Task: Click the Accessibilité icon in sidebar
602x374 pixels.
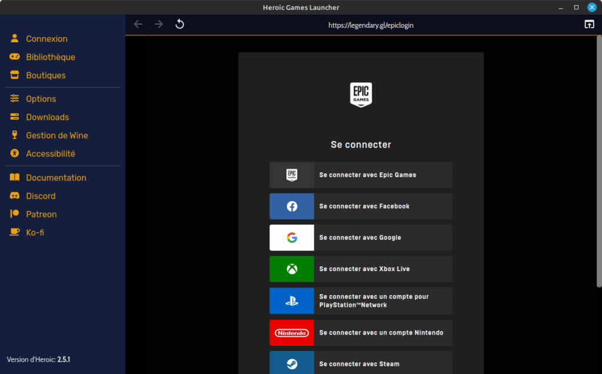Action: [15, 153]
